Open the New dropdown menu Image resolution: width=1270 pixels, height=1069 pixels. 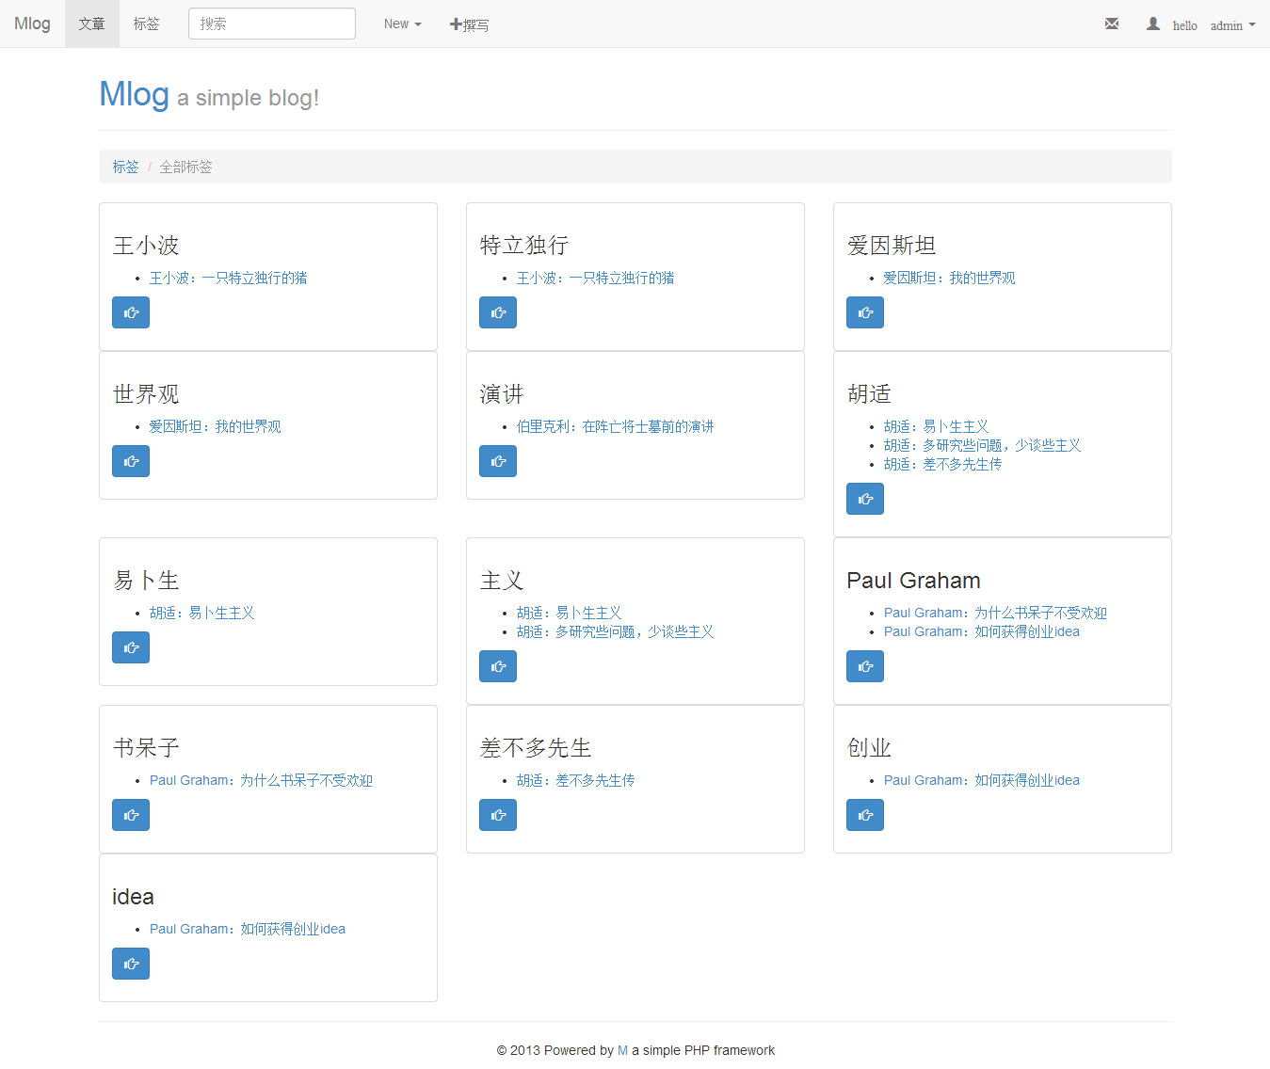point(402,24)
